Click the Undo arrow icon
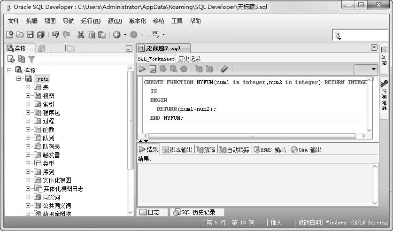This screenshot has width=393, height=231. (55, 35)
